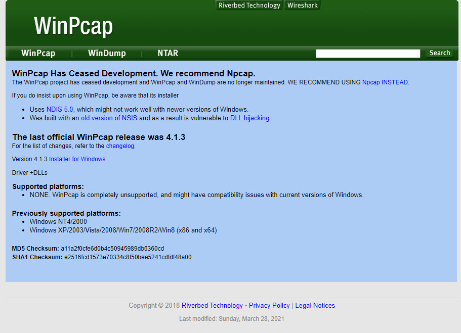This screenshot has height=333, width=461.
Task: Click the green Search button
Action: tap(440, 53)
